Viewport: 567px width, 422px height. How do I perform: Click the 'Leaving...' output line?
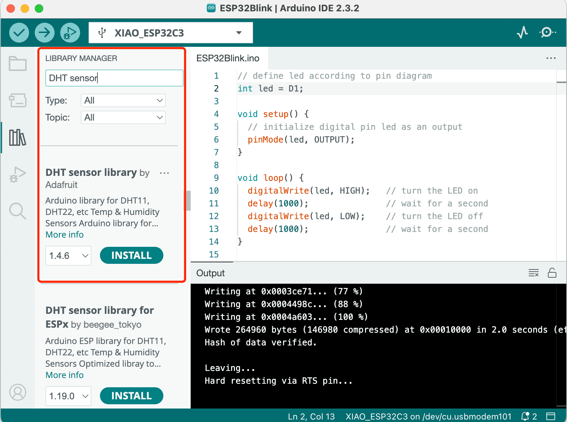point(230,368)
